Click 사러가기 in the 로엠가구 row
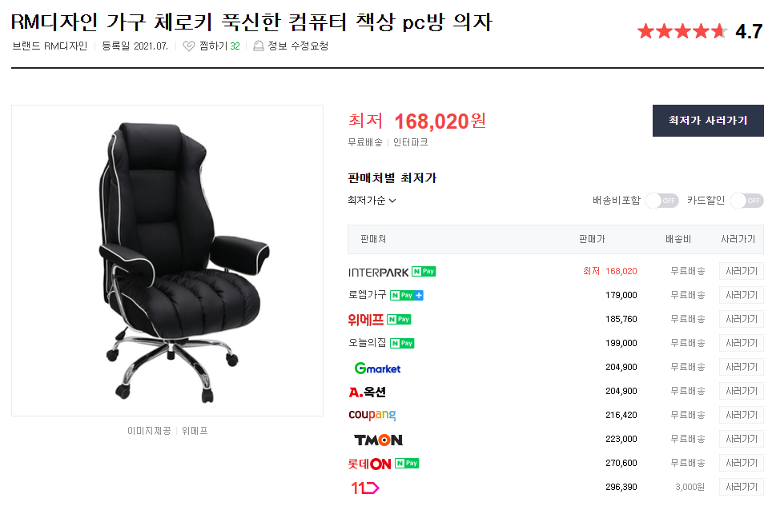Viewport: 776px width, 510px height. point(742,295)
